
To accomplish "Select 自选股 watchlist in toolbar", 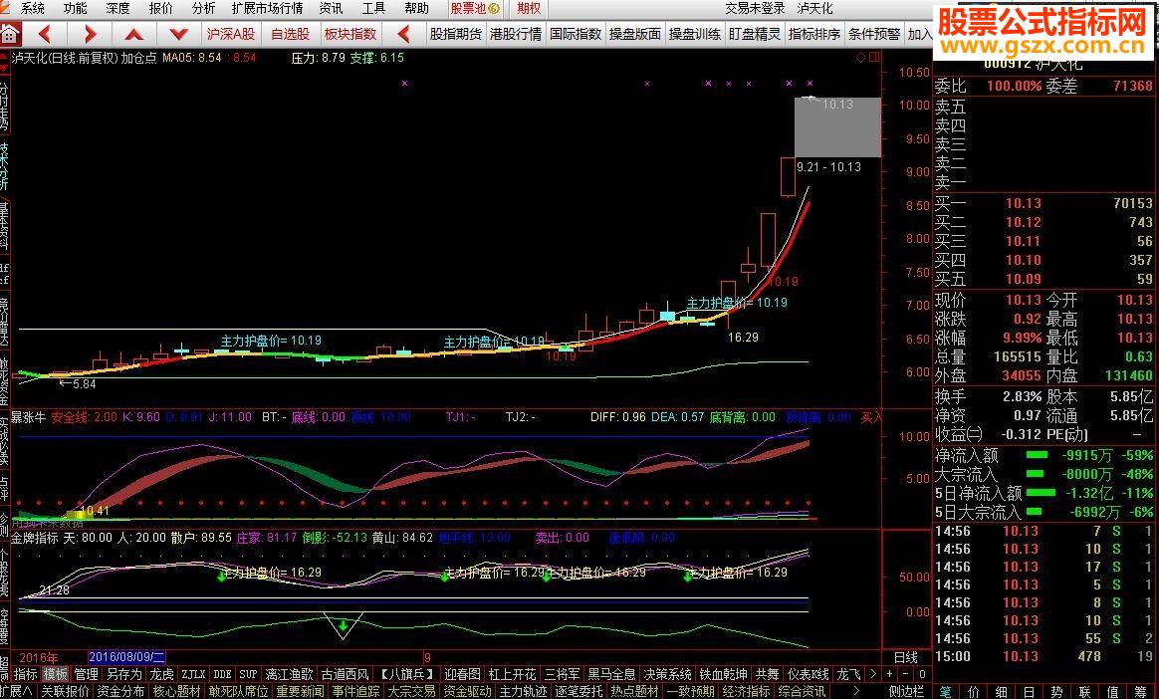I will point(291,34).
